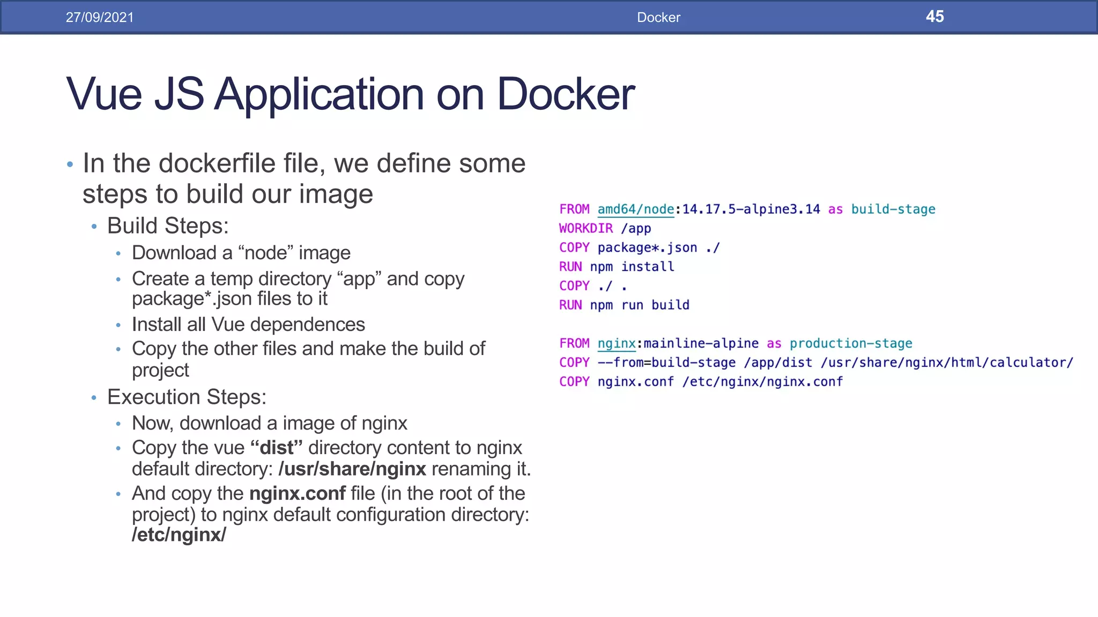Click the Docker header label
1098x617 pixels.
[x=658, y=17]
